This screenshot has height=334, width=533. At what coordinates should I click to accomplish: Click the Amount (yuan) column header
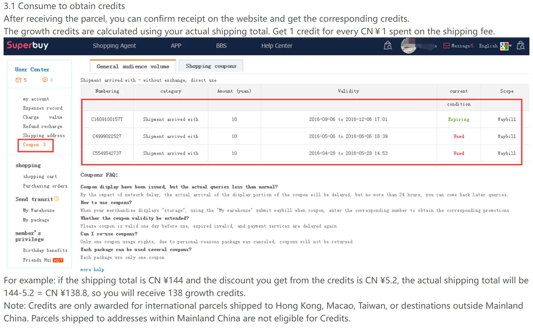pos(234,91)
